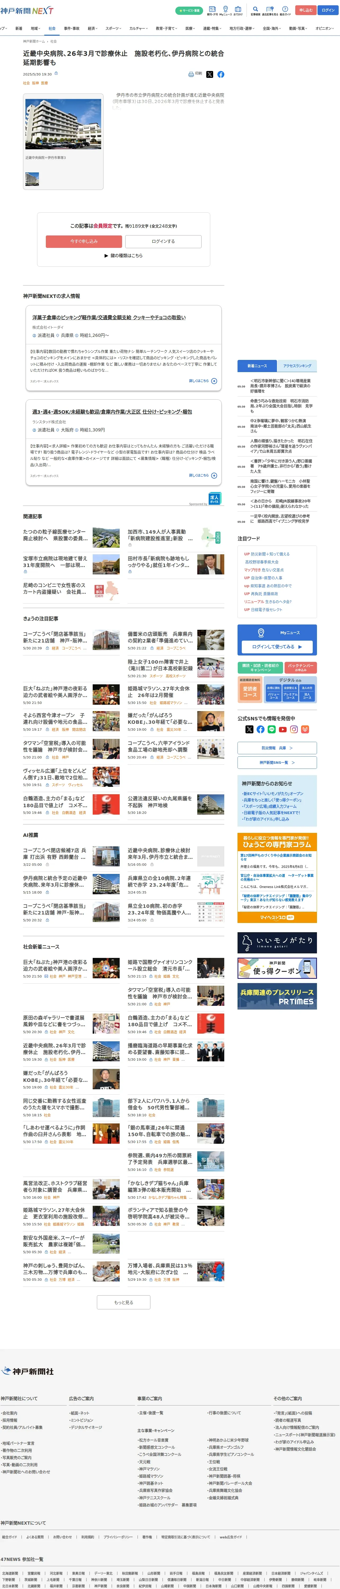Open 神戸新聞ホーム breadcrumb link

click(34, 41)
